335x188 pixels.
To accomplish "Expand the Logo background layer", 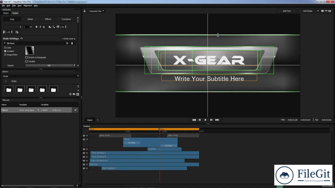I will point(87,161).
